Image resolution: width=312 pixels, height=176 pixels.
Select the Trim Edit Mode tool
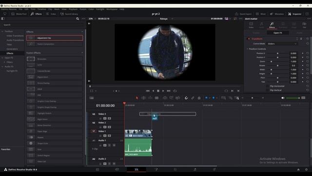pos(143,98)
